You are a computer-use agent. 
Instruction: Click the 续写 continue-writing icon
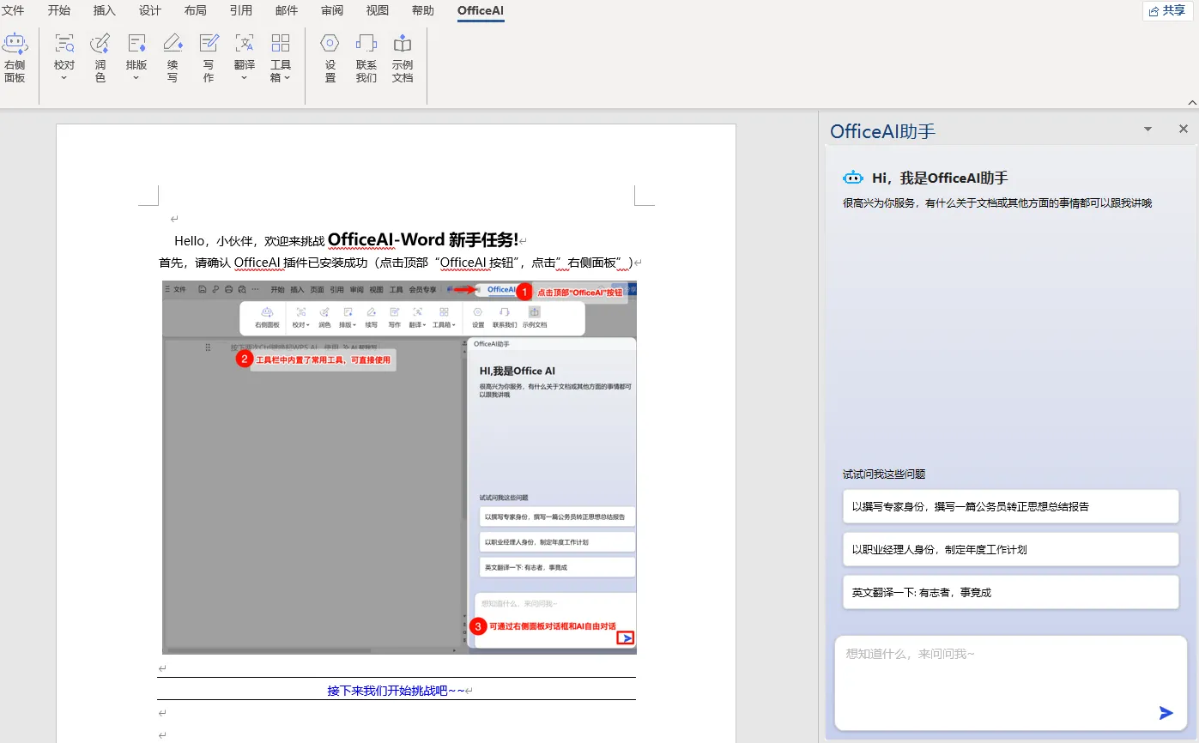pyautogui.click(x=173, y=56)
